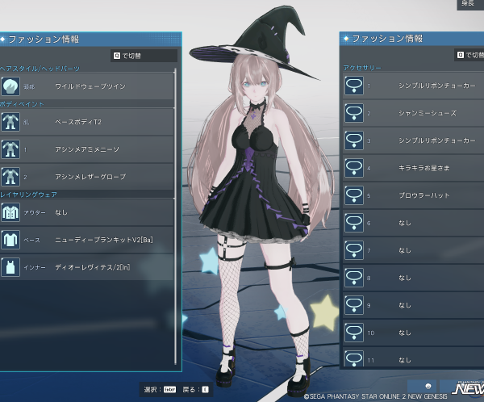The height and width of the screenshot is (402, 484).
Task: Select accessory 2 シャンミーシューズ
Action: 413,113
